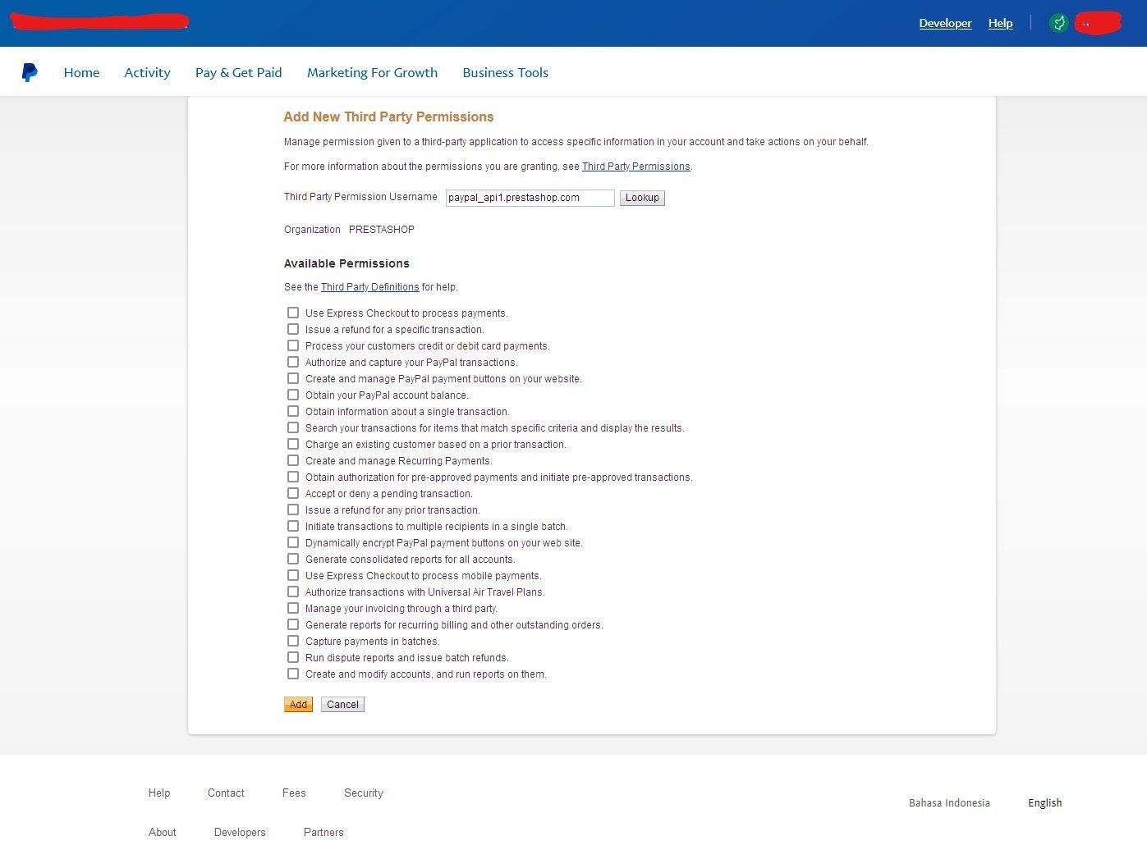This screenshot has height=859, width=1147.
Task: Click the Available Permissions heading
Action: 346,263
